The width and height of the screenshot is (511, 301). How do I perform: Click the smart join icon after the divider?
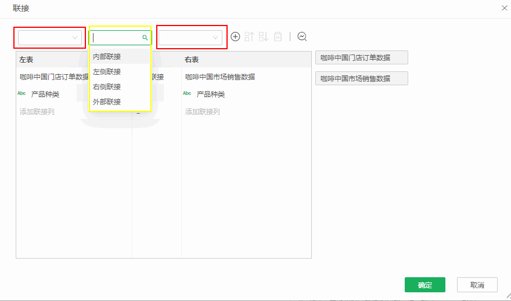302,37
